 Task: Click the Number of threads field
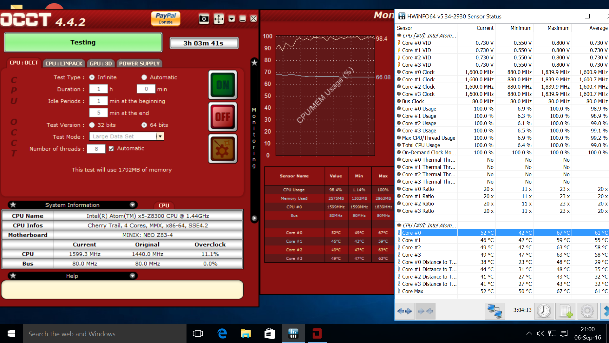(96, 149)
